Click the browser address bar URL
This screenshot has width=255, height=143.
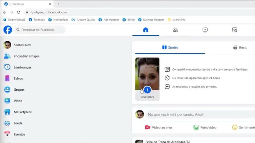(x=57, y=12)
